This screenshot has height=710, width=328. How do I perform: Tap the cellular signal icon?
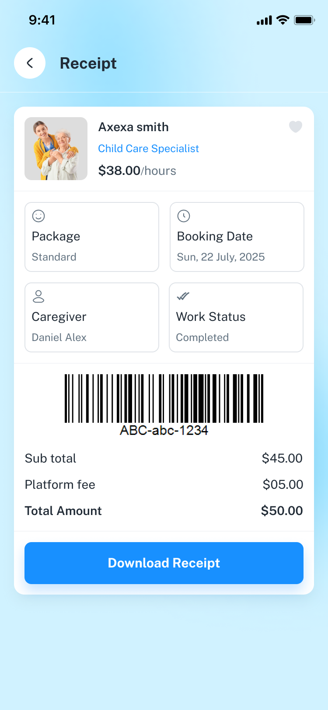264,20
